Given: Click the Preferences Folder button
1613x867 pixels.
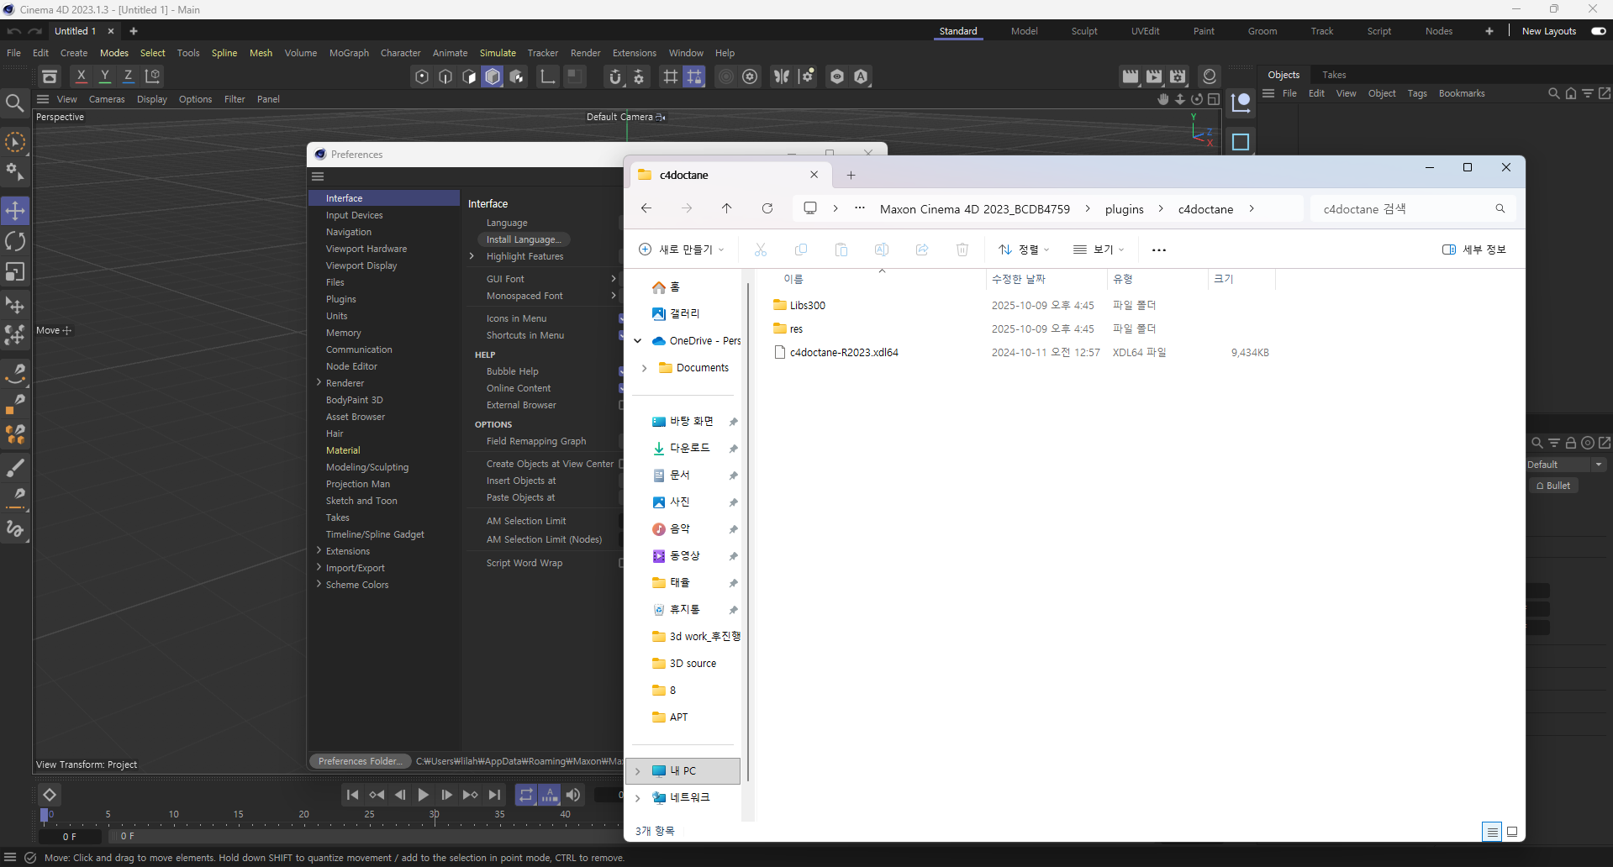Looking at the screenshot, I should 360,761.
